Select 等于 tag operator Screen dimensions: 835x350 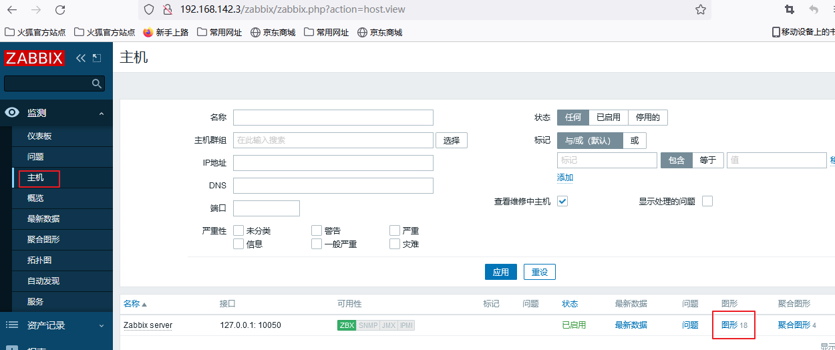pyautogui.click(x=708, y=160)
